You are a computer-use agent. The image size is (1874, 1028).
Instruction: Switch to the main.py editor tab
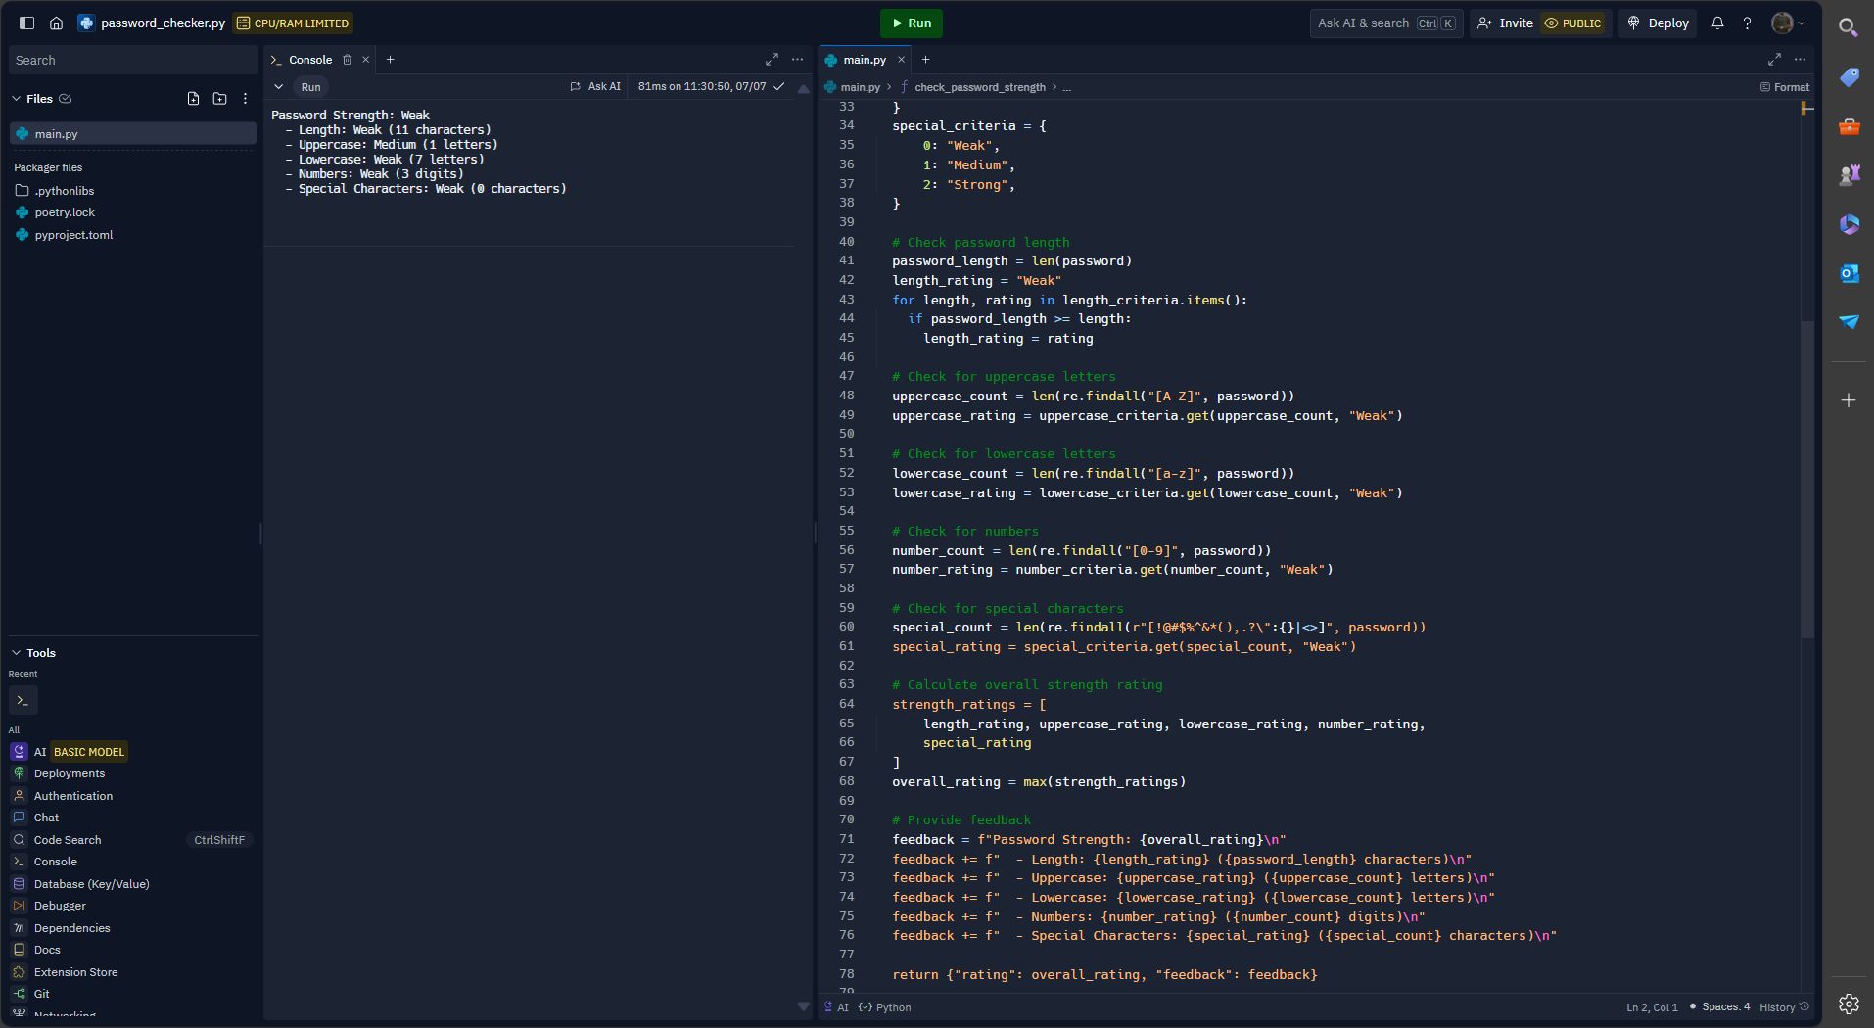pyautogui.click(x=863, y=60)
